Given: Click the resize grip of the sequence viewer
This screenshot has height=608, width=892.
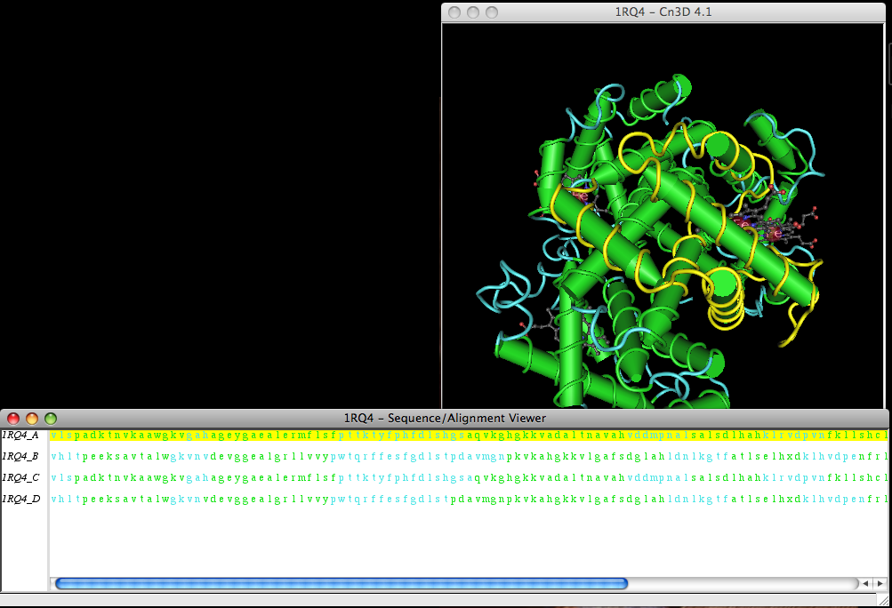Looking at the screenshot, I should [884, 600].
